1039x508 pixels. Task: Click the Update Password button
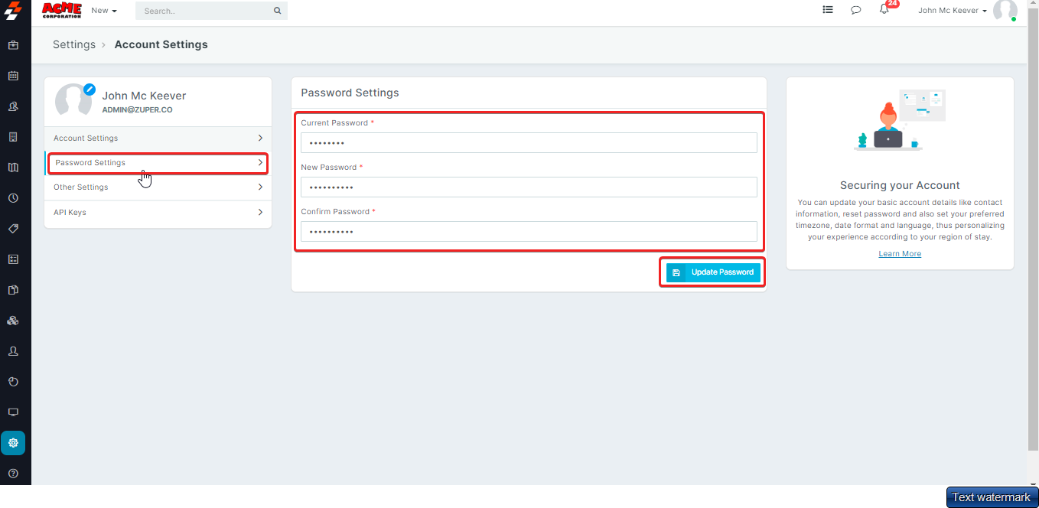(713, 272)
